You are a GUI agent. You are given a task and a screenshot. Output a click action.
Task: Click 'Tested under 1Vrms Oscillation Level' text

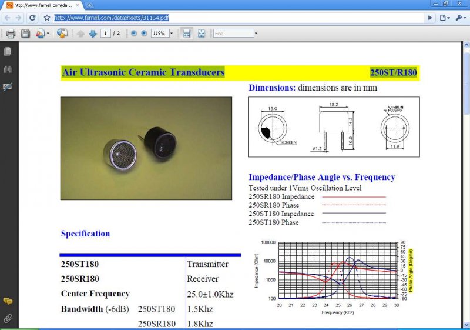305,188
